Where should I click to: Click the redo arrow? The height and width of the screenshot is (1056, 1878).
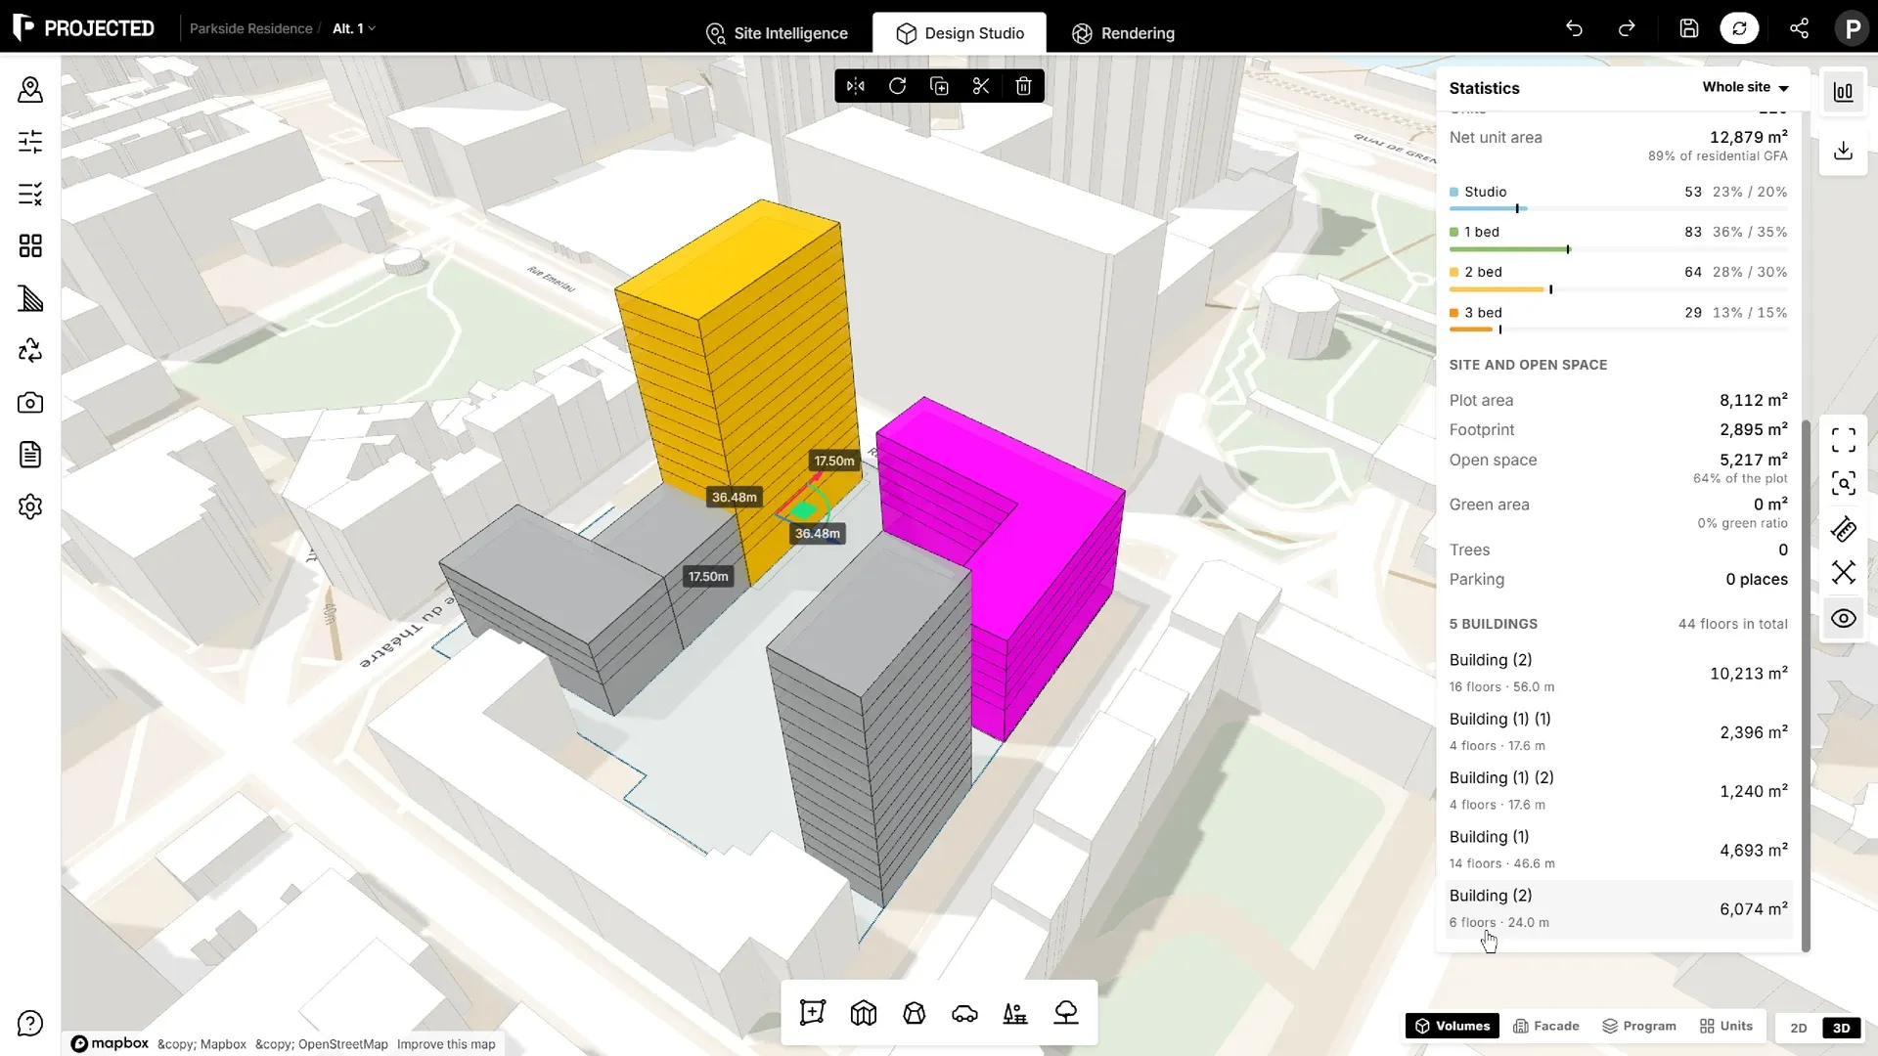[x=1627, y=28]
